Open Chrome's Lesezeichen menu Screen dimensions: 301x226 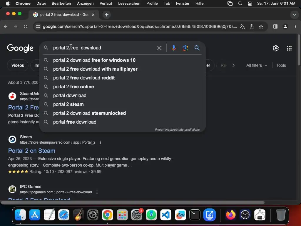click(x=129, y=3)
